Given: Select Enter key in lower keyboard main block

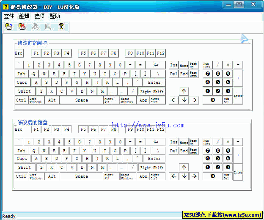Looking at the screenshot, I should 154,159.
